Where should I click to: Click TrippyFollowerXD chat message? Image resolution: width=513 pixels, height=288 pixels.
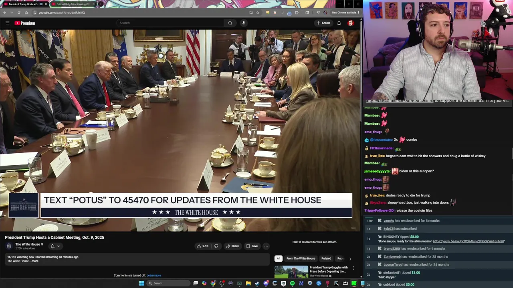[398, 210]
